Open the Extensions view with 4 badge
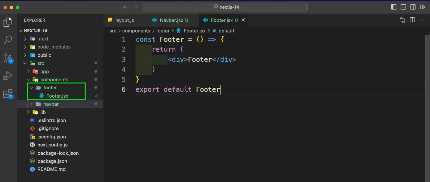The width and height of the screenshot is (430, 182). click(x=8, y=93)
